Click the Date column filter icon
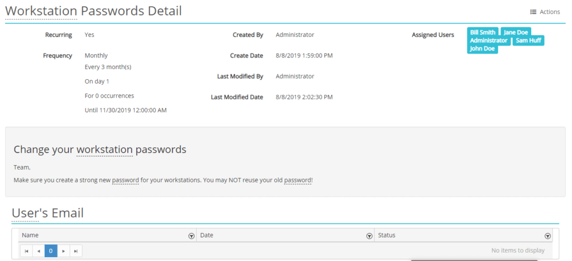Viewport: 572px width, 261px height. click(369, 236)
